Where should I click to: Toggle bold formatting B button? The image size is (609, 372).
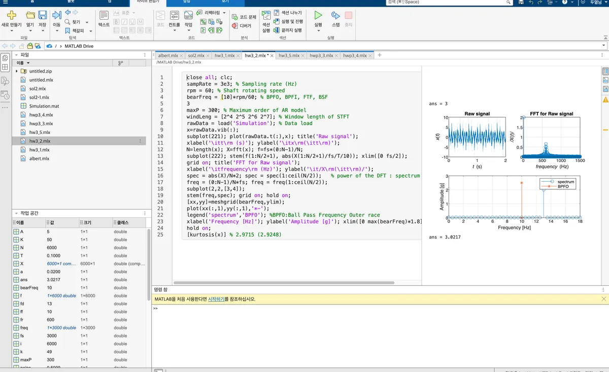(x=116, y=21)
